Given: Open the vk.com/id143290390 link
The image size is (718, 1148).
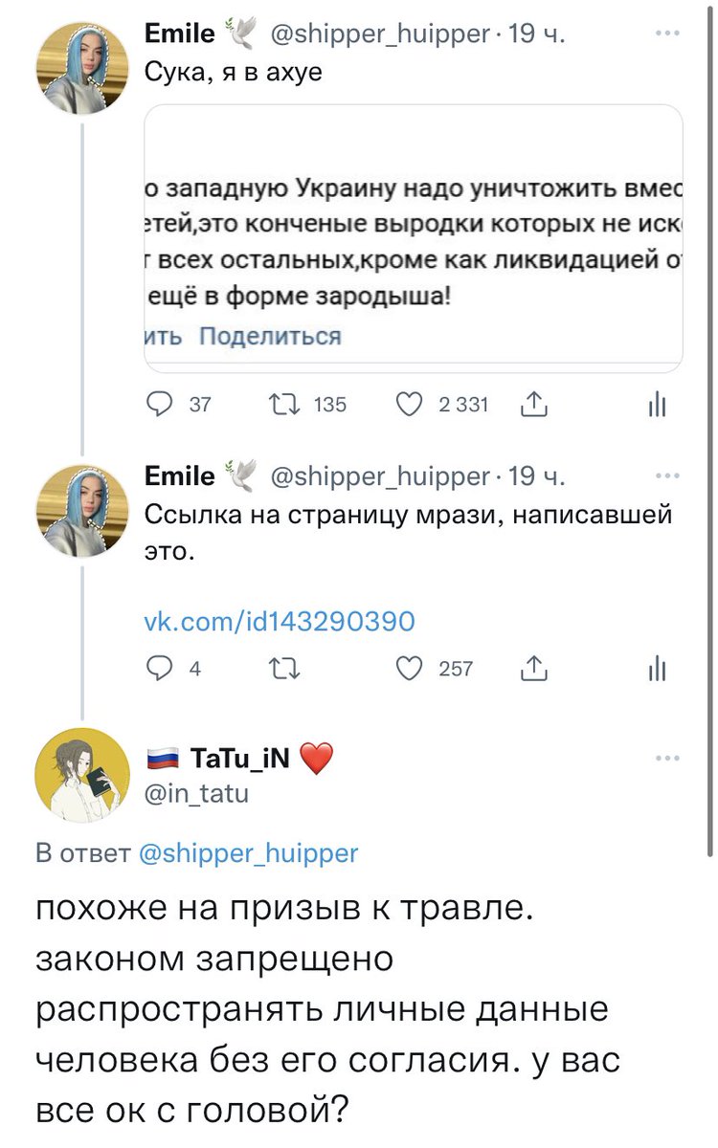Looking at the screenshot, I should (279, 622).
